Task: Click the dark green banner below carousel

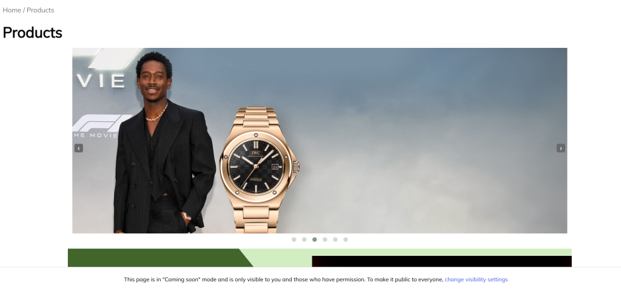Action: click(x=152, y=258)
